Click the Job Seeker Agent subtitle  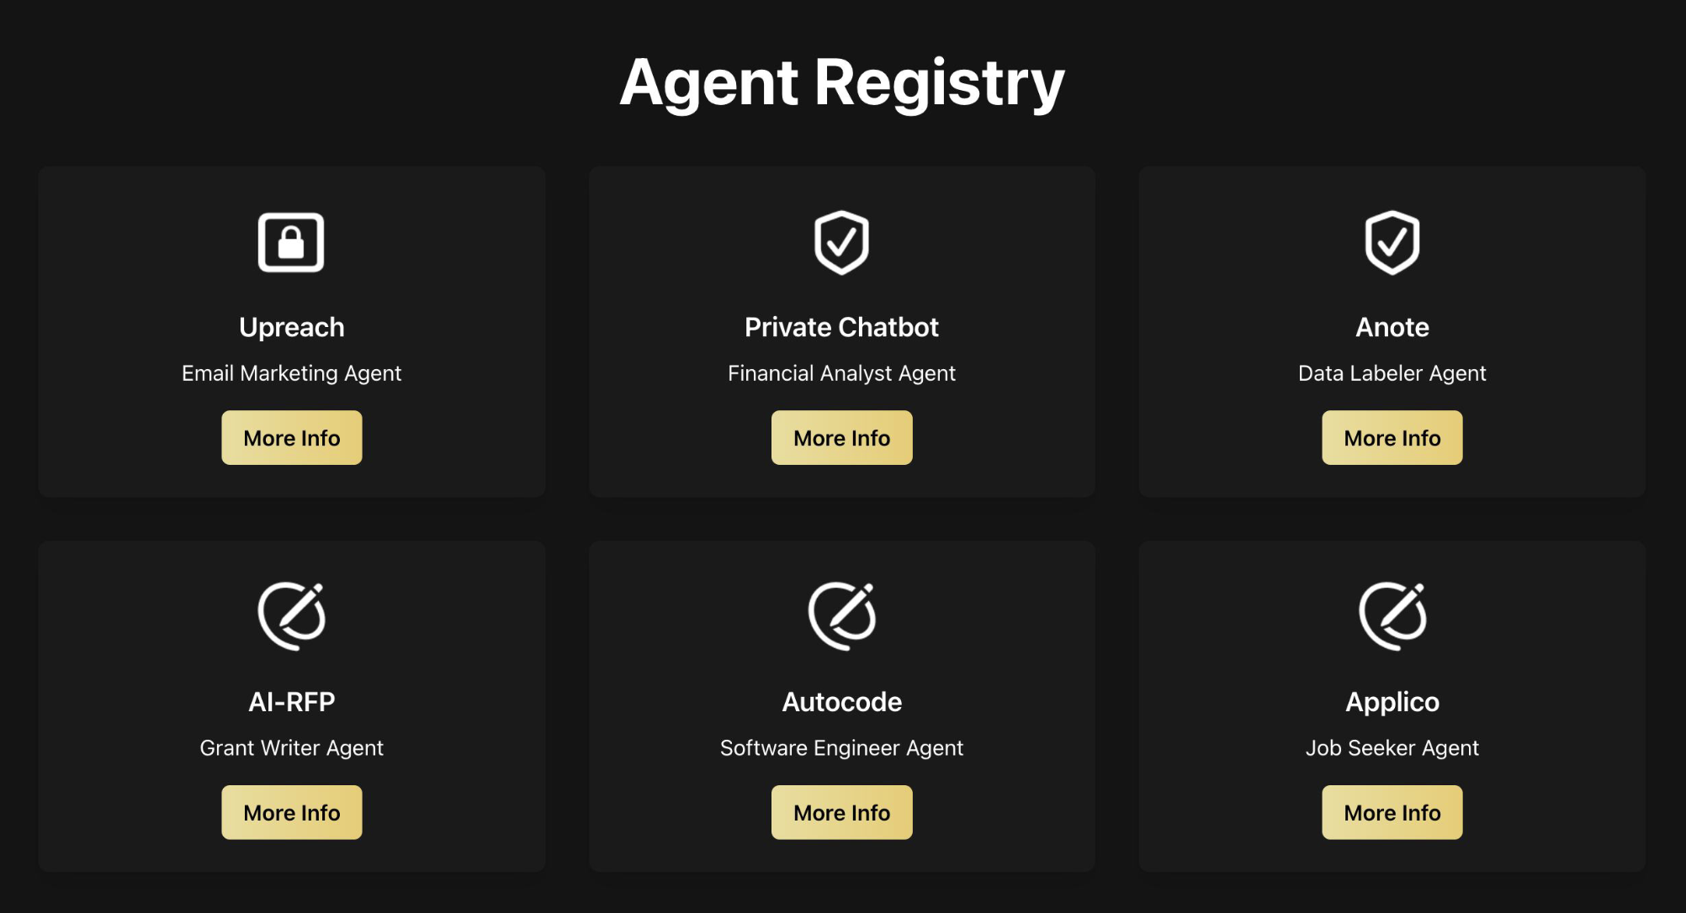click(1392, 748)
